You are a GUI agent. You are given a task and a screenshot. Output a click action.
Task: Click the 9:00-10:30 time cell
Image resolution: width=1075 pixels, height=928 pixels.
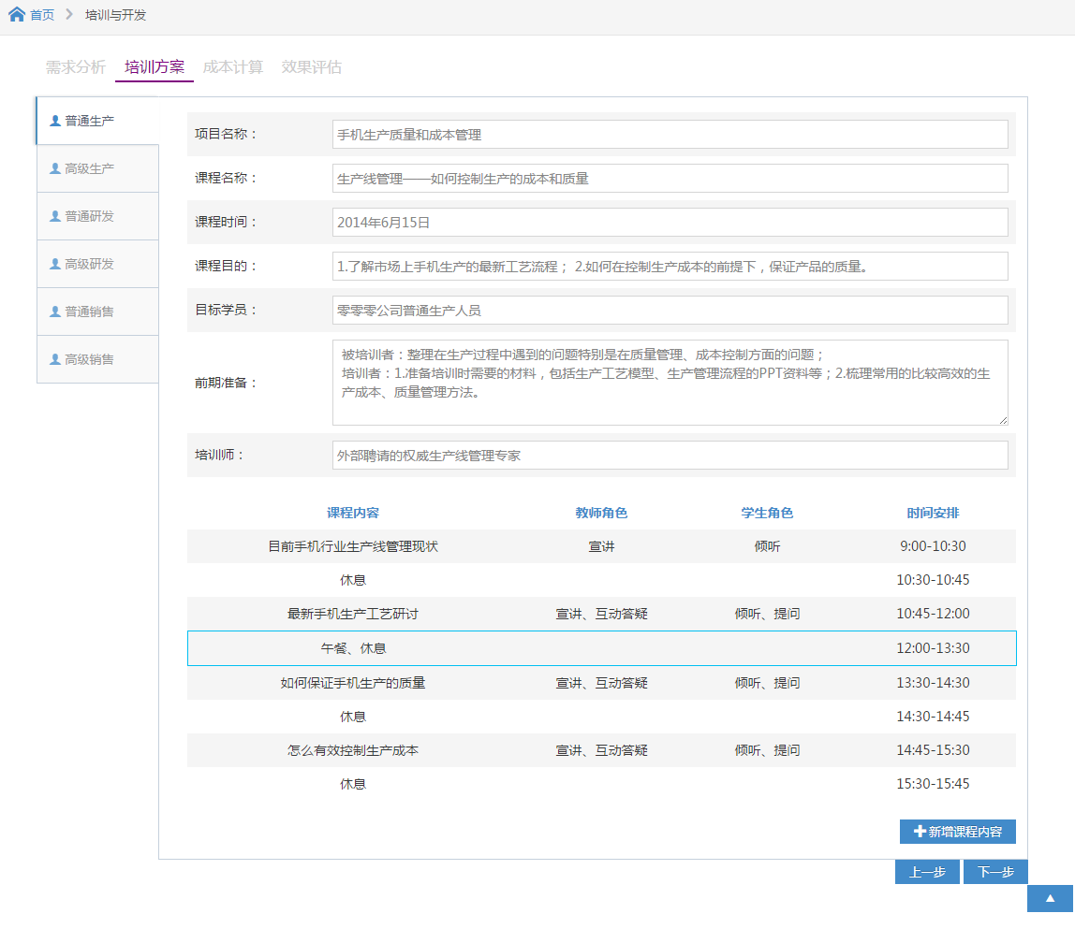933,545
